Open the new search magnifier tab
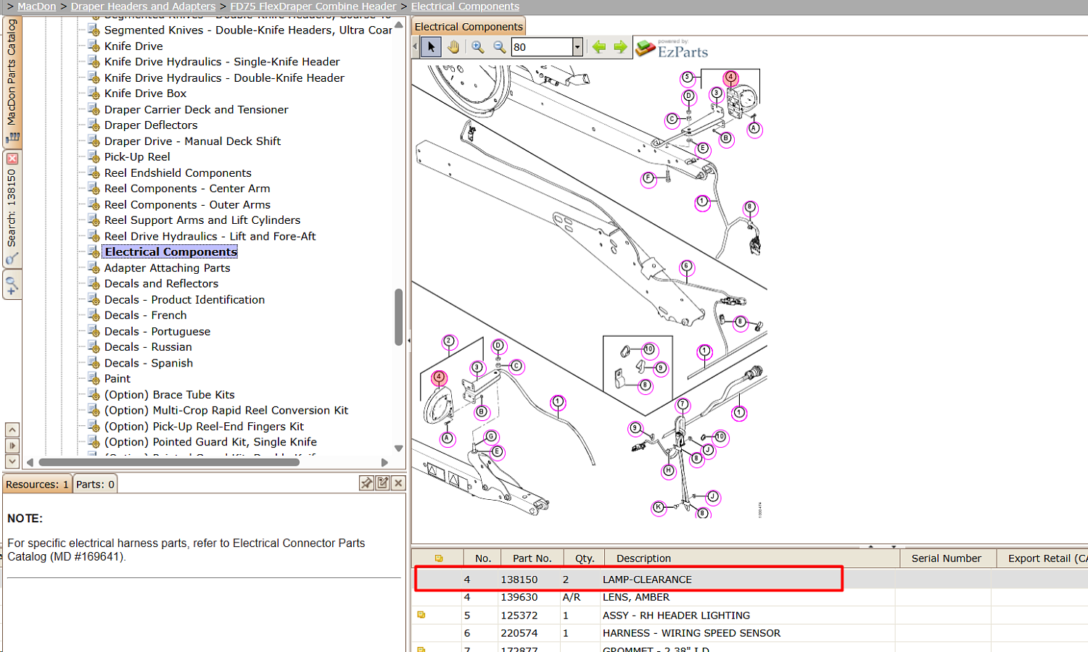This screenshot has width=1088, height=652. click(12, 284)
